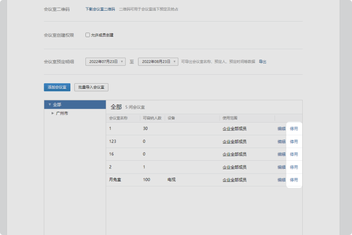Edit meeting room 16
Viewport: 352px width, 235px height.
[x=281, y=154]
